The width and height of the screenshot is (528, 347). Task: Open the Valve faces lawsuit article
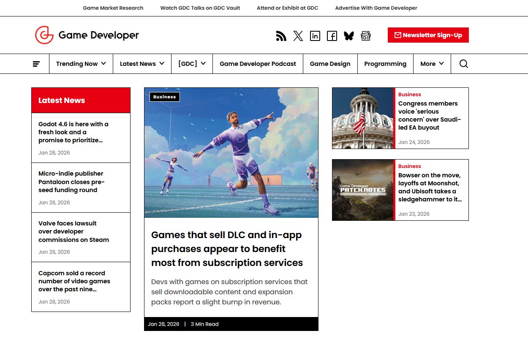73,231
